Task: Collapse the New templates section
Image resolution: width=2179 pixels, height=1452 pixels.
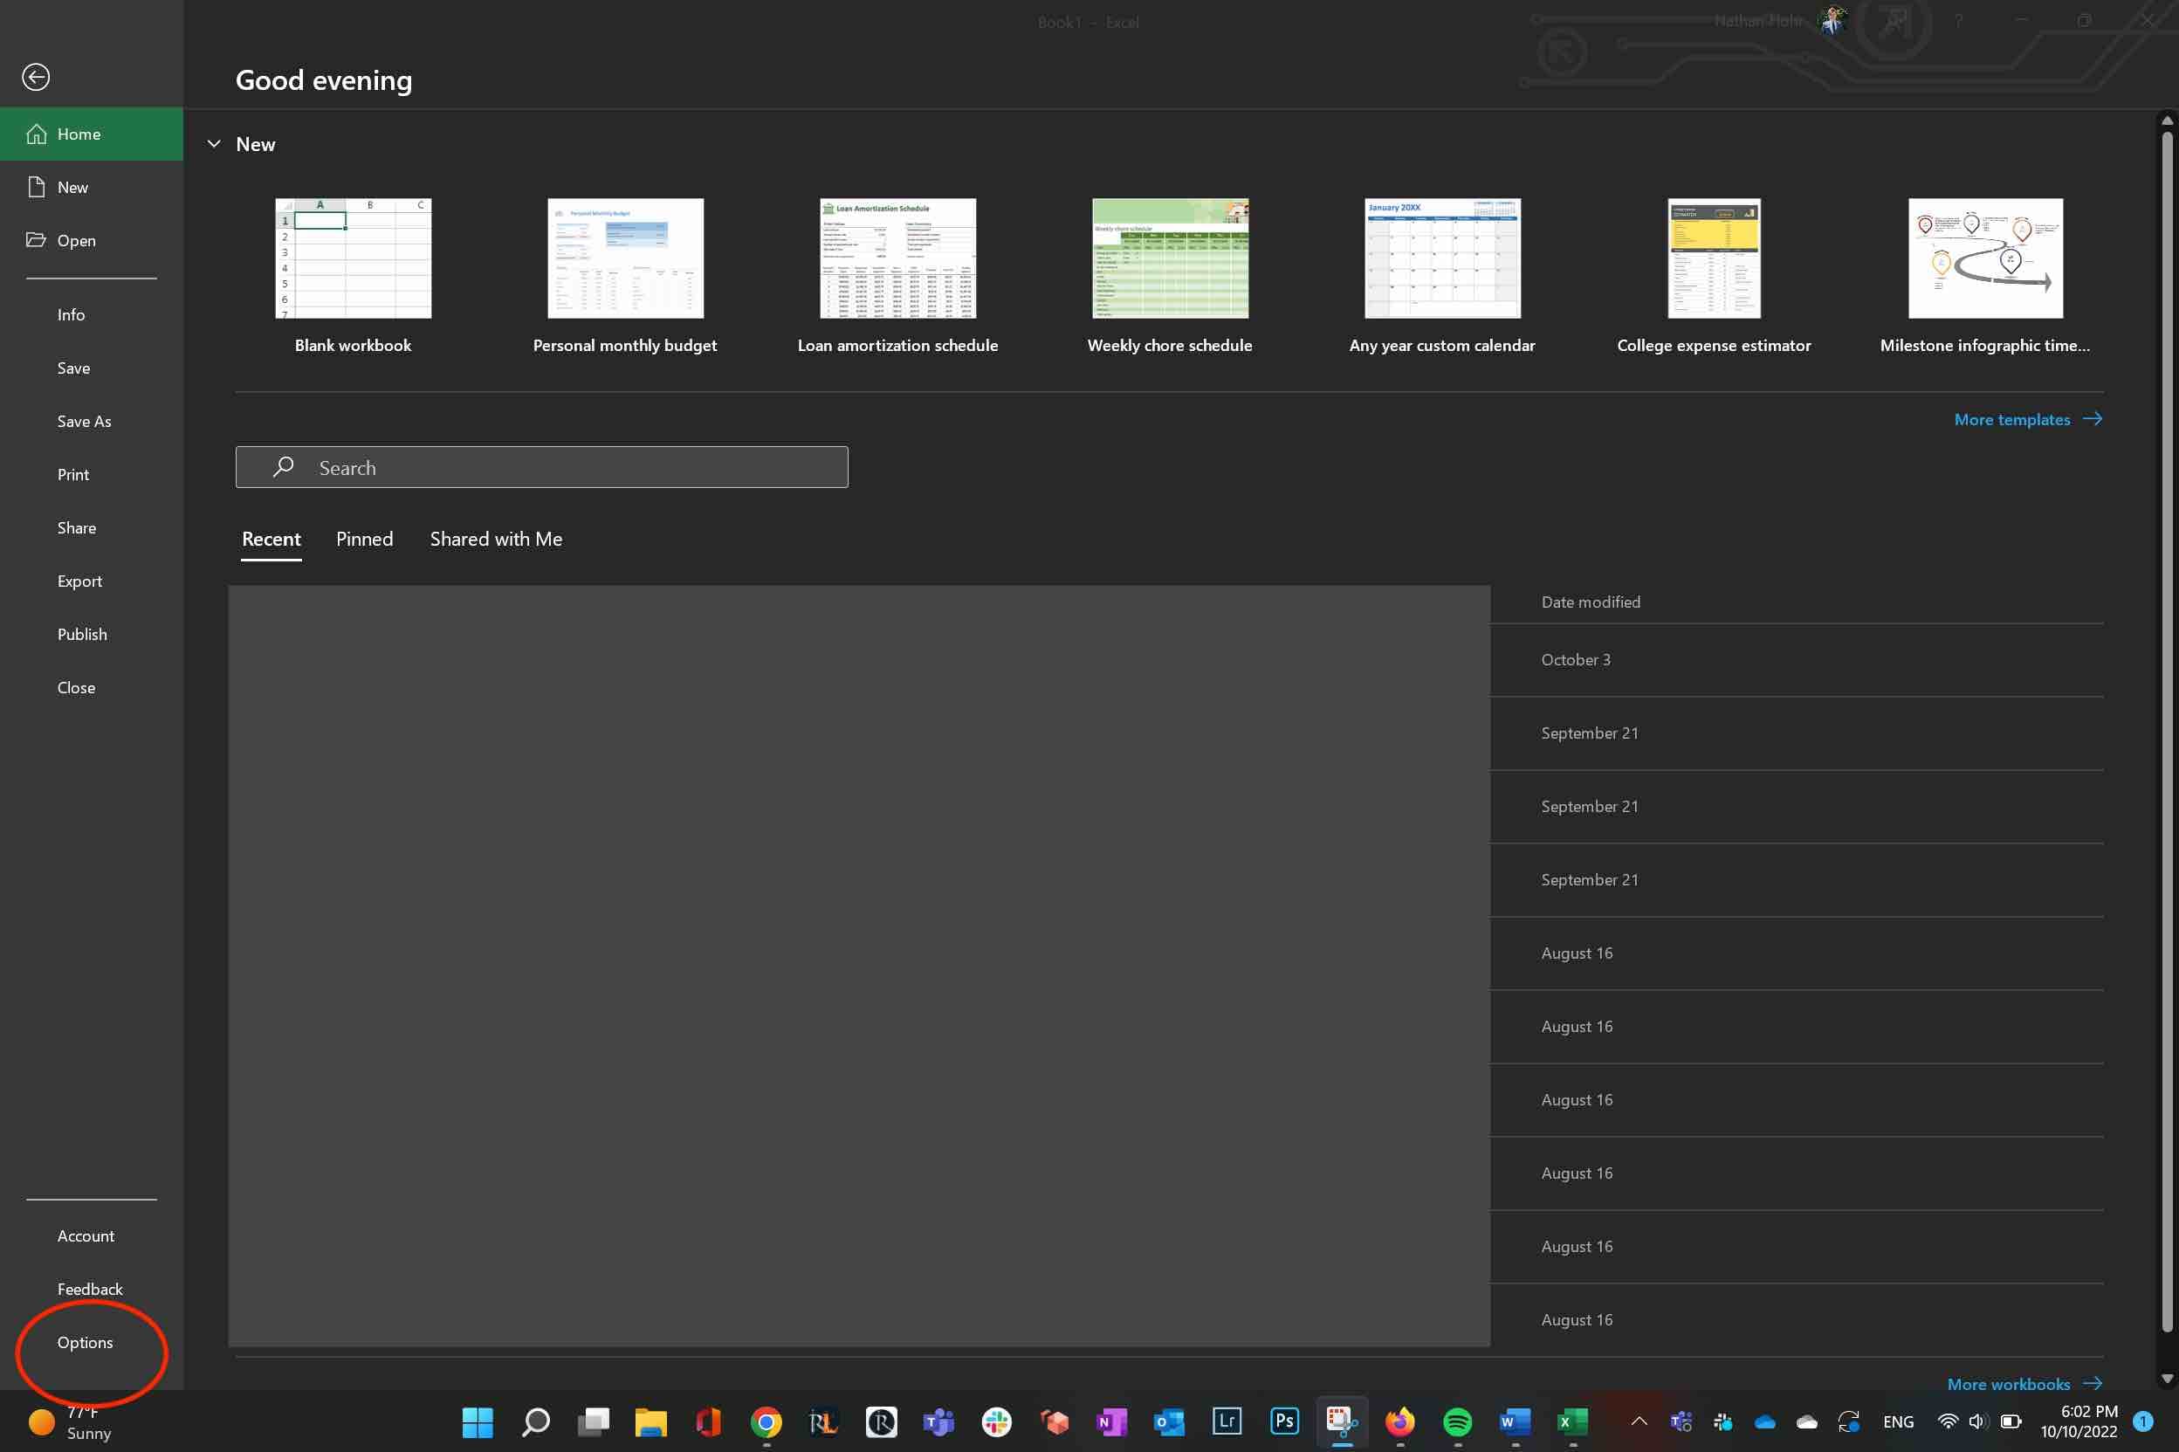Action: (x=214, y=144)
